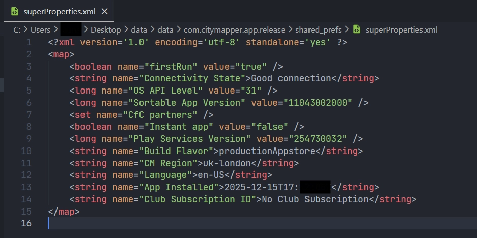Click the "productionAppstore" text

click(x=267, y=151)
